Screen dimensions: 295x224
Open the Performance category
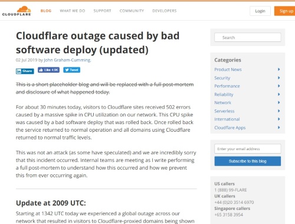pyautogui.click(x=227, y=86)
